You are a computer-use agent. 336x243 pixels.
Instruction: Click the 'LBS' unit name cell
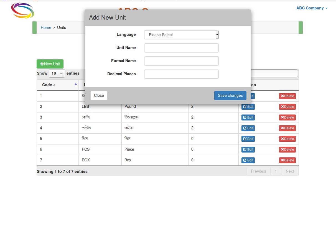pos(100,107)
